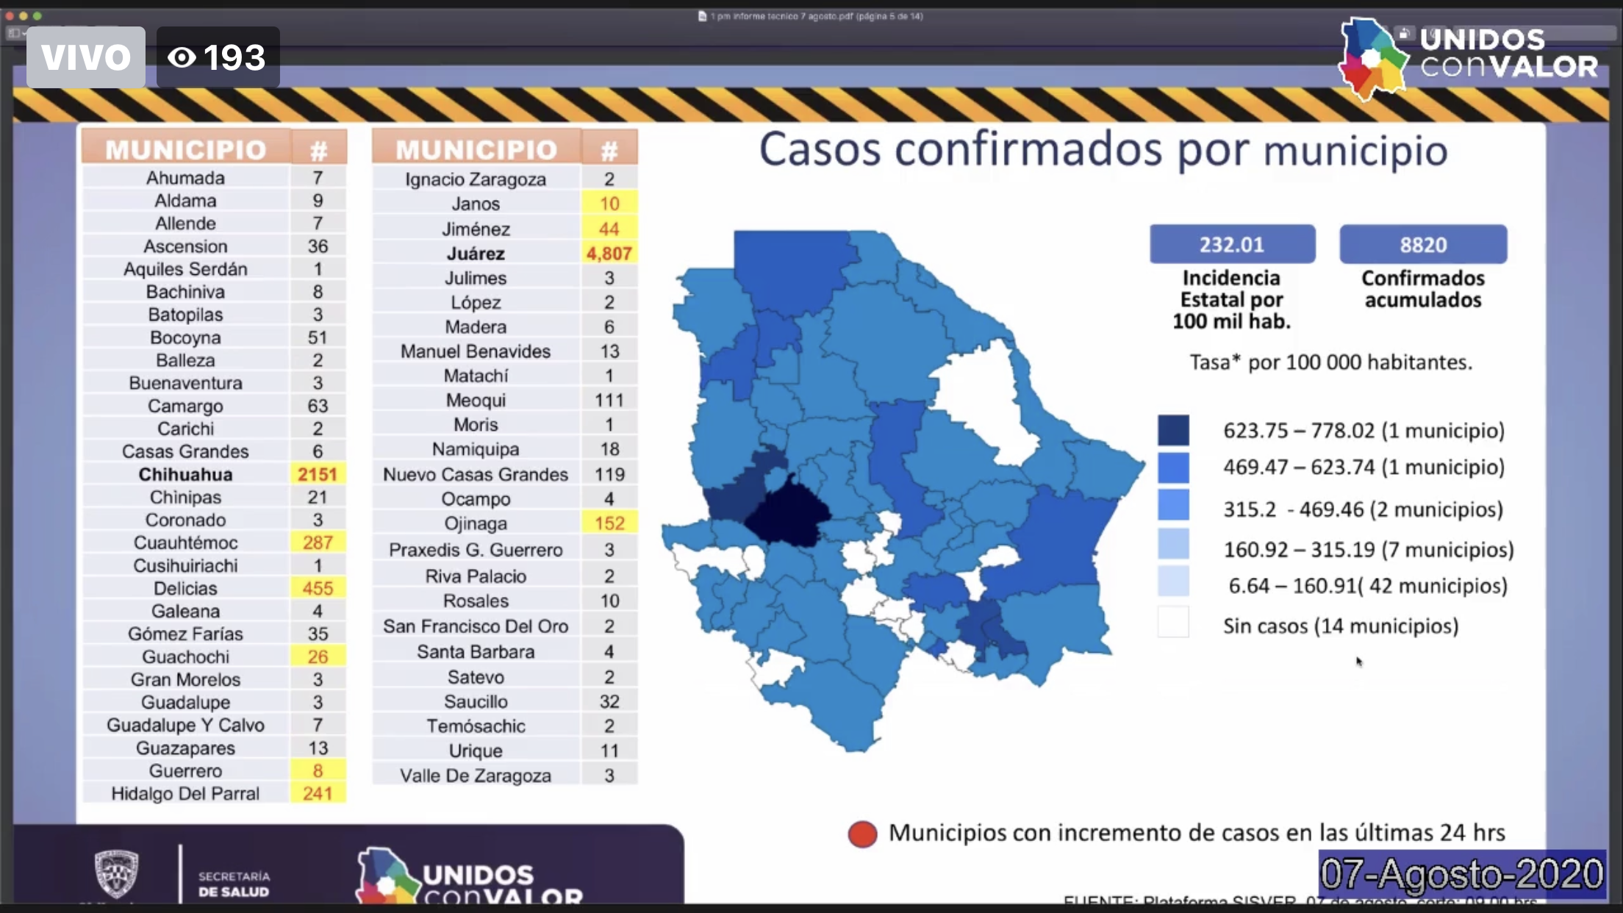Select the Juárez row value 4,807
This screenshot has width=1623, height=913.
coord(609,254)
